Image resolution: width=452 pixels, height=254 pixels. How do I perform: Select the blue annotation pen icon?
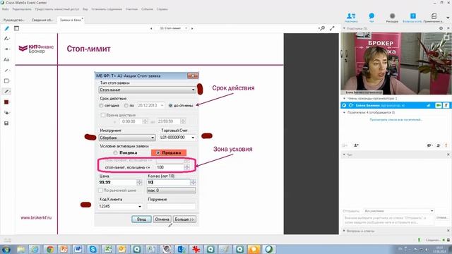click(x=6, y=28)
